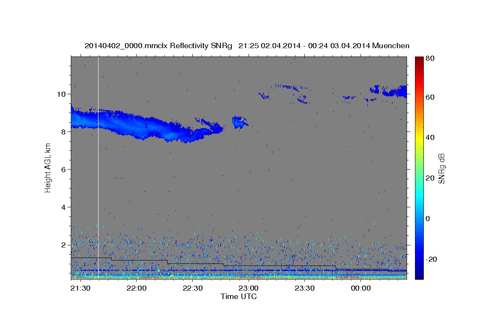
Task: Click the 22:30 time tick label
Action: 192,288
